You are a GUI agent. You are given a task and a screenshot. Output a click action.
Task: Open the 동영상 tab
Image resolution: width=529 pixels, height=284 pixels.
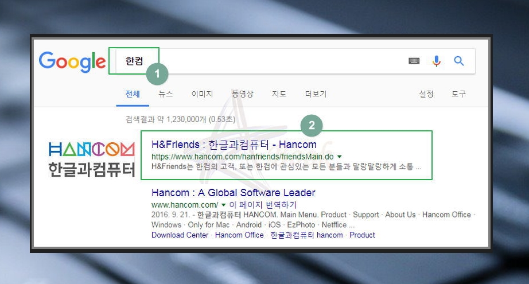pos(242,94)
